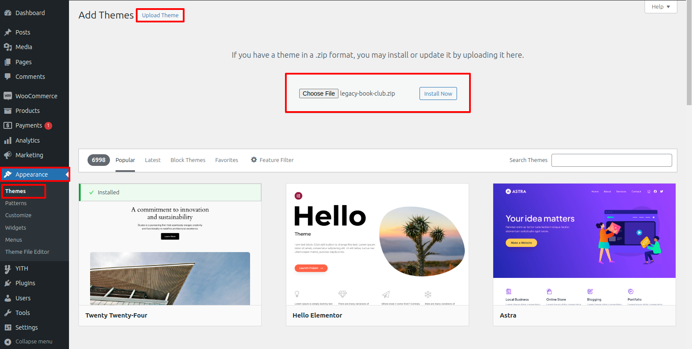The image size is (692, 349).
Task: Expand the Help dropdown tab
Action: [x=661, y=7]
